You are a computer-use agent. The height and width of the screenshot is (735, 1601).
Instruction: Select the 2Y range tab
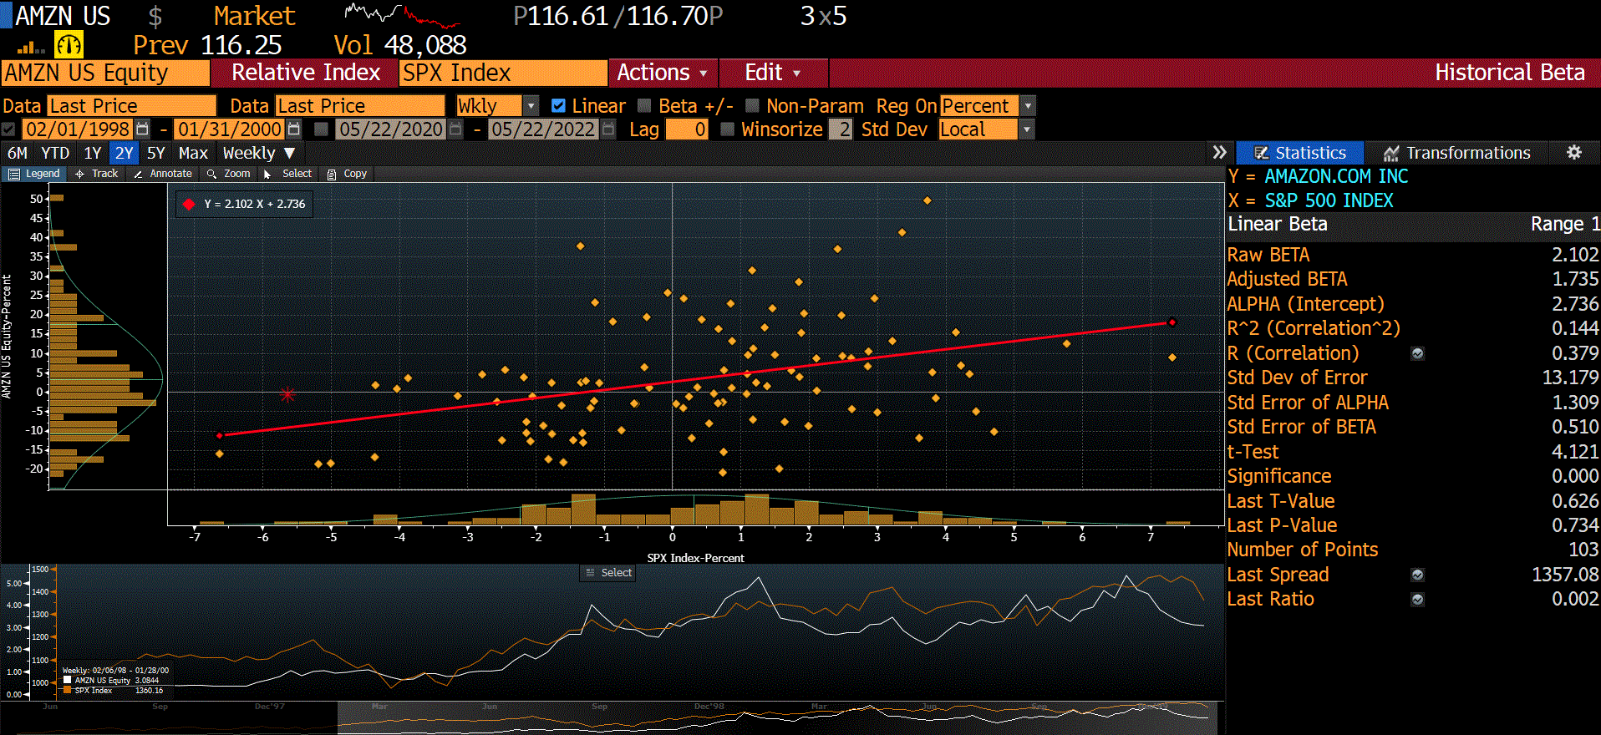pyautogui.click(x=125, y=153)
